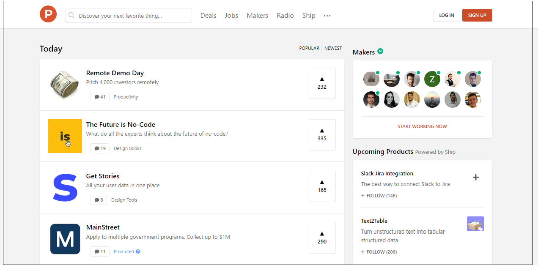Follow Slack Jira Integration (146)
Screen dimensions: 538x265
coord(379,196)
